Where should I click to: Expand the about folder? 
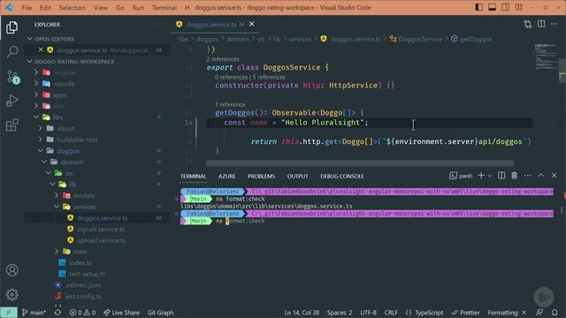pyautogui.click(x=41, y=128)
